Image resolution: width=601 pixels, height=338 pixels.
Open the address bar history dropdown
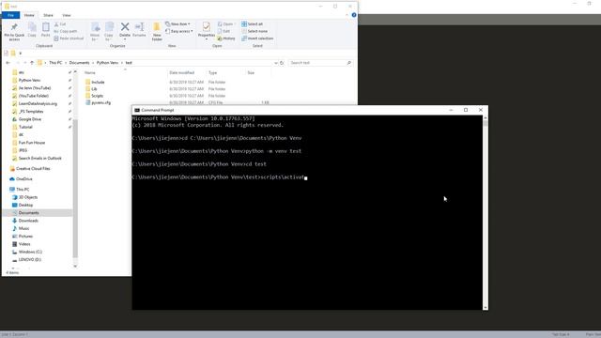tap(275, 63)
